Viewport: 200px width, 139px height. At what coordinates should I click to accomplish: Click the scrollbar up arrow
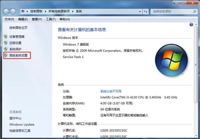pyautogui.click(x=196, y=25)
